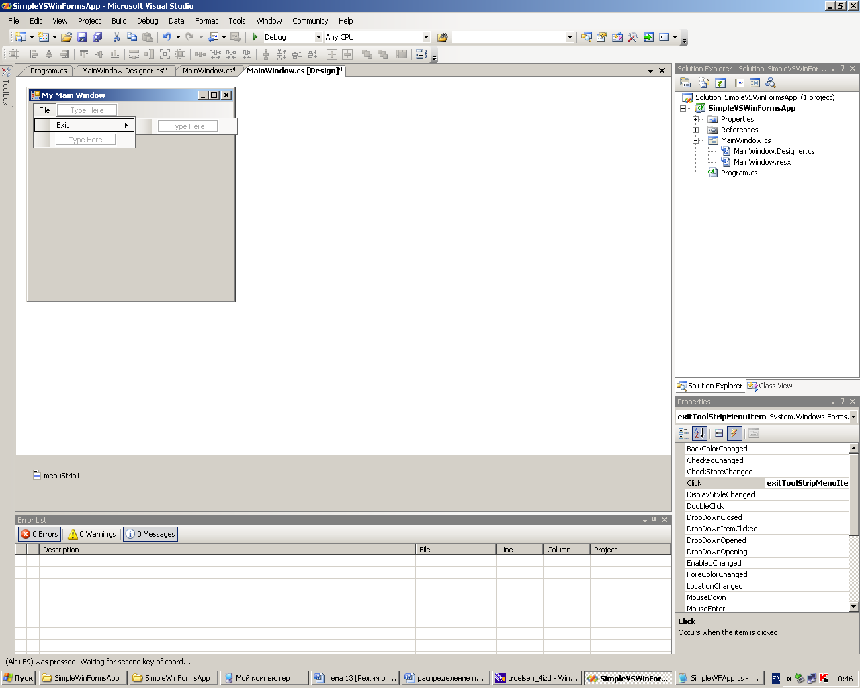Align selected controls to lefts
Screen dimensions: 860x688
(33, 54)
